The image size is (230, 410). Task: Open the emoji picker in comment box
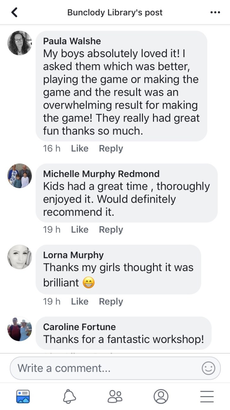[208, 368]
